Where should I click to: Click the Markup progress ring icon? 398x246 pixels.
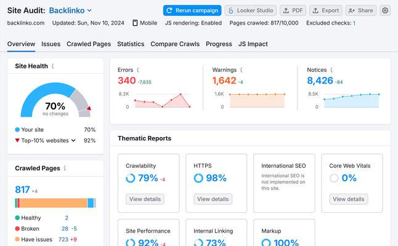[266, 242]
